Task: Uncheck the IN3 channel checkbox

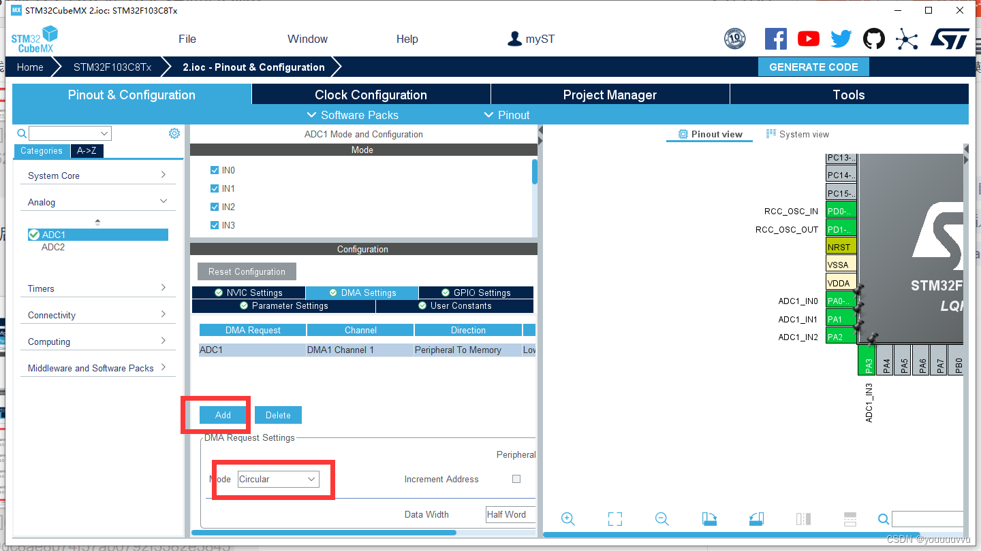Action: (x=215, y=225)
